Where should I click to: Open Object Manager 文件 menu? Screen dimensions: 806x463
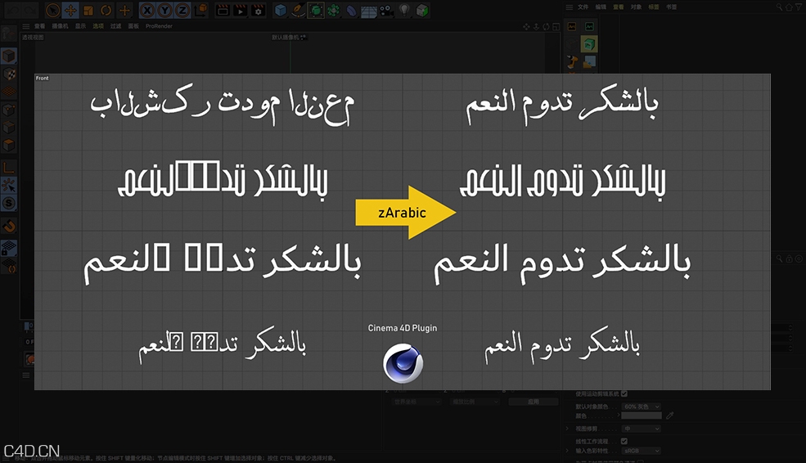pyautogui.click(x=583, y=7)
